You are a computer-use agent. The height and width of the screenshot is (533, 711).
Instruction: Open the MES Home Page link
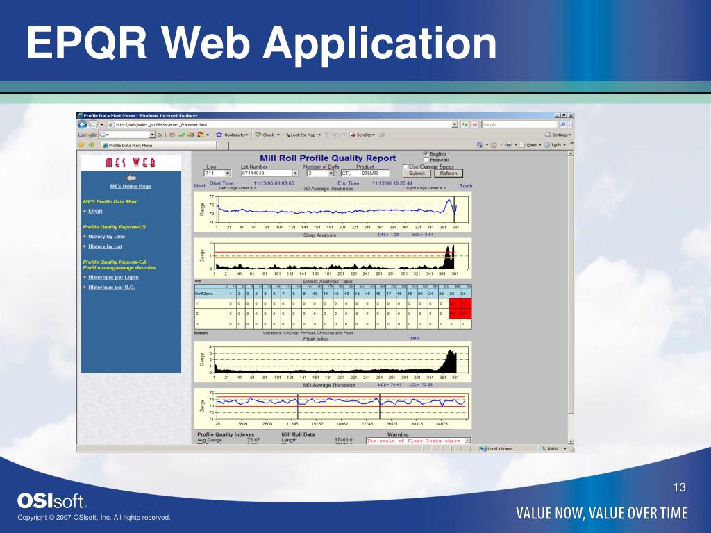click(x=131, y=186)
